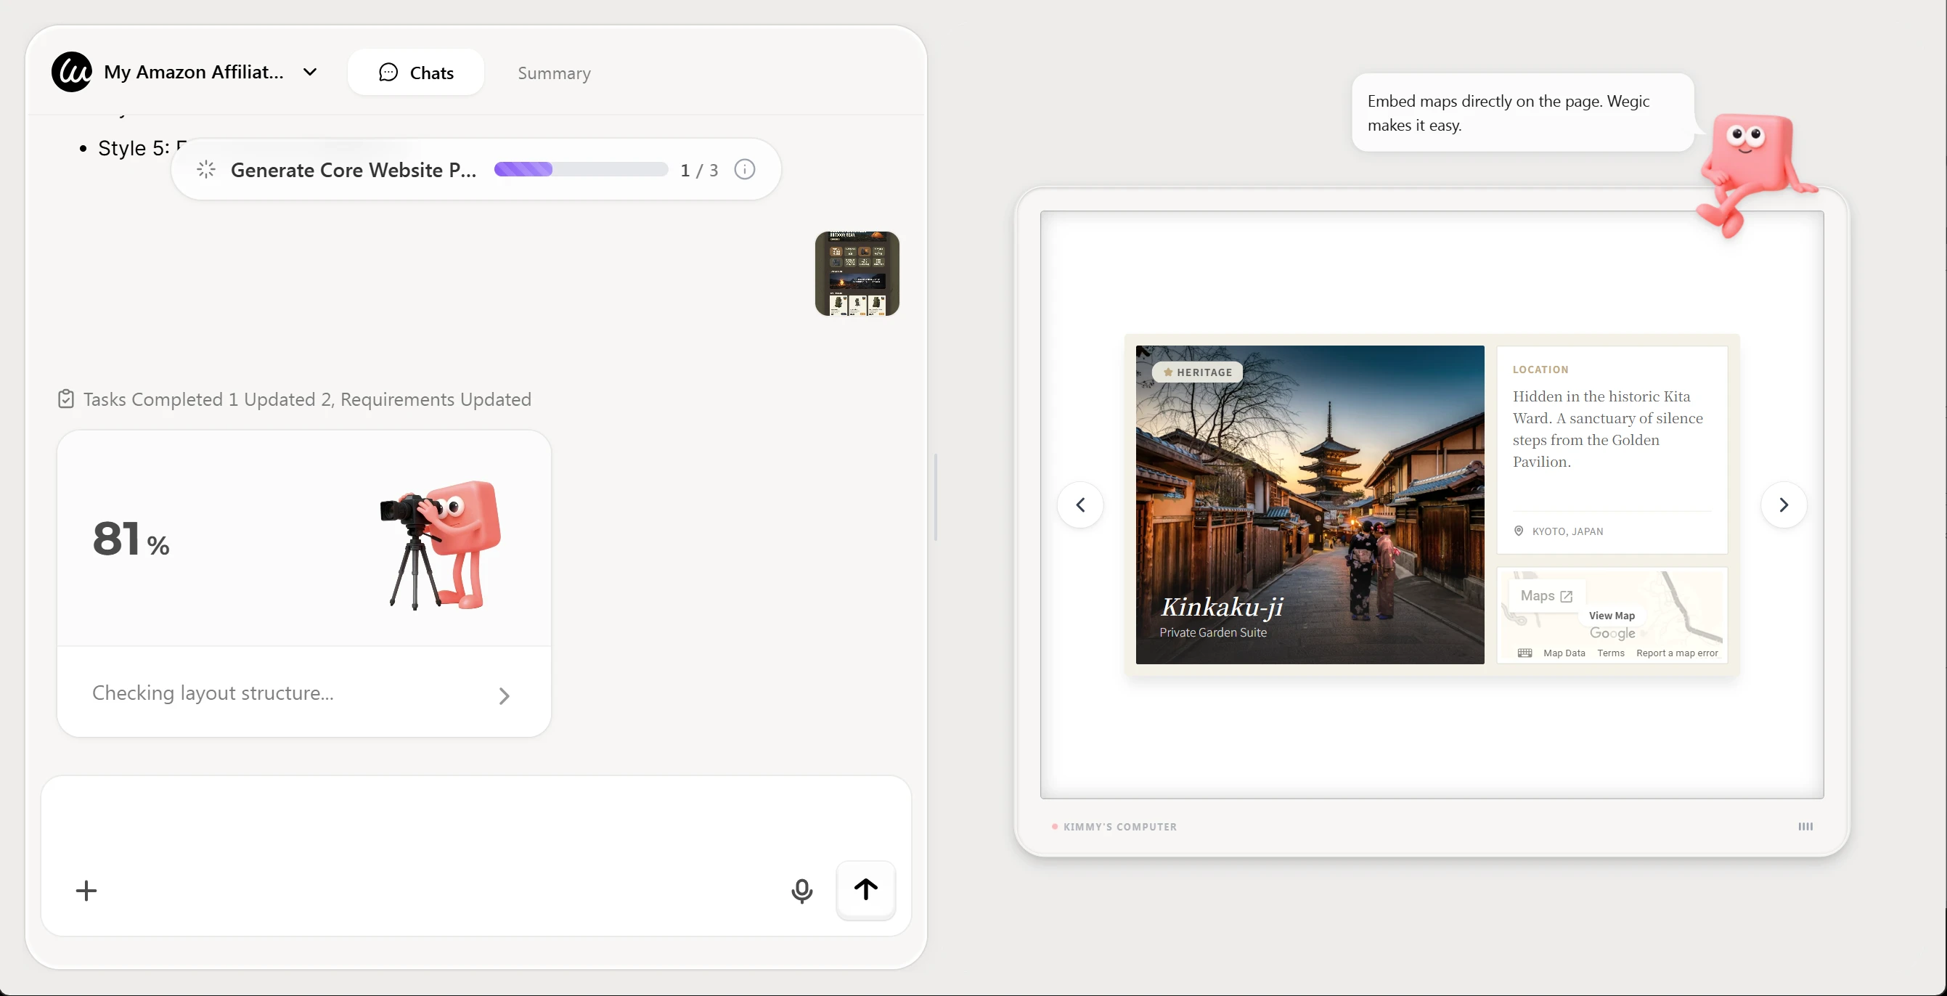Click the mascot with camera illustration
This screenshot has width=1947, height=996.
(x=441, y=544)
